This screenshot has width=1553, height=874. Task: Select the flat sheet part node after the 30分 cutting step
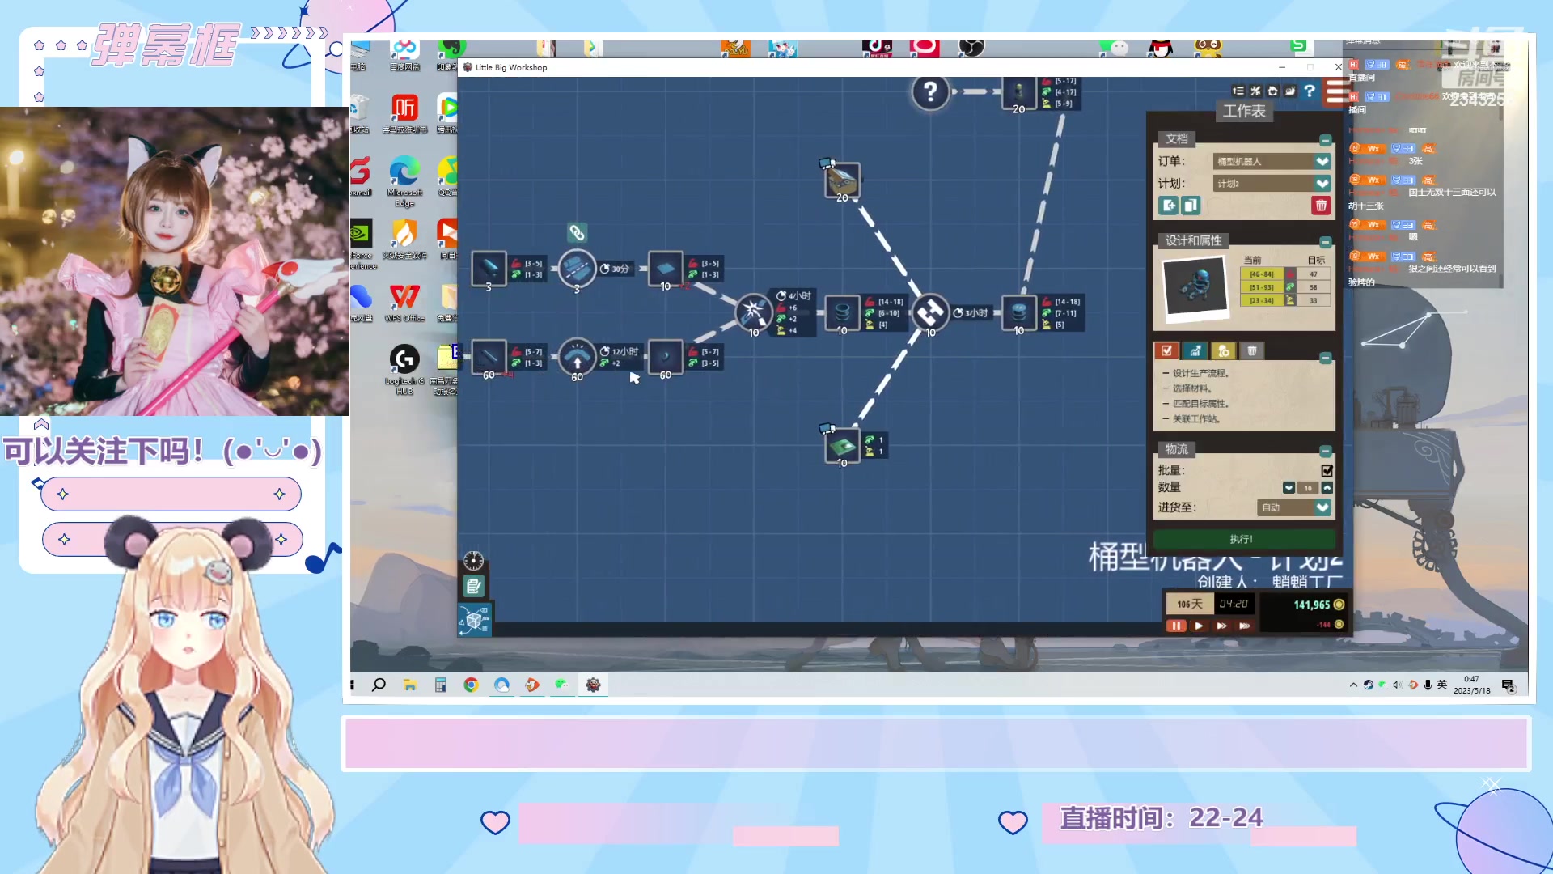click(x=666, y=269)
